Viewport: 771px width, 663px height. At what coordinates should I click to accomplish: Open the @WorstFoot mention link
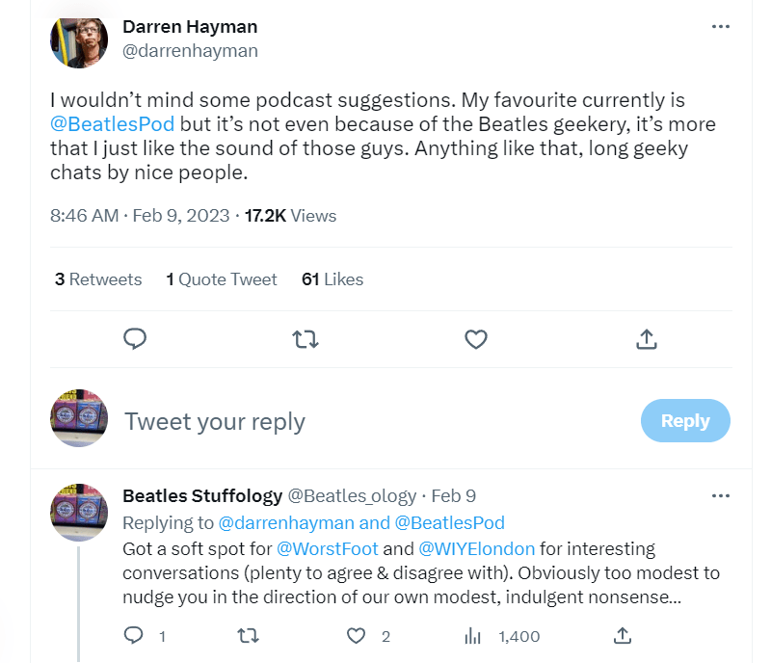(x=328, y=549)
